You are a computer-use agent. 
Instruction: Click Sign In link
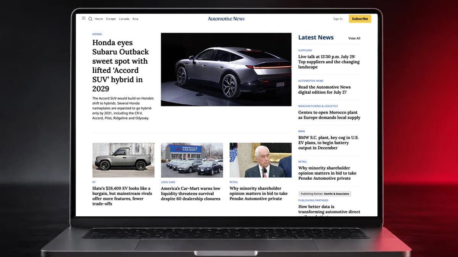click(338, 19)
